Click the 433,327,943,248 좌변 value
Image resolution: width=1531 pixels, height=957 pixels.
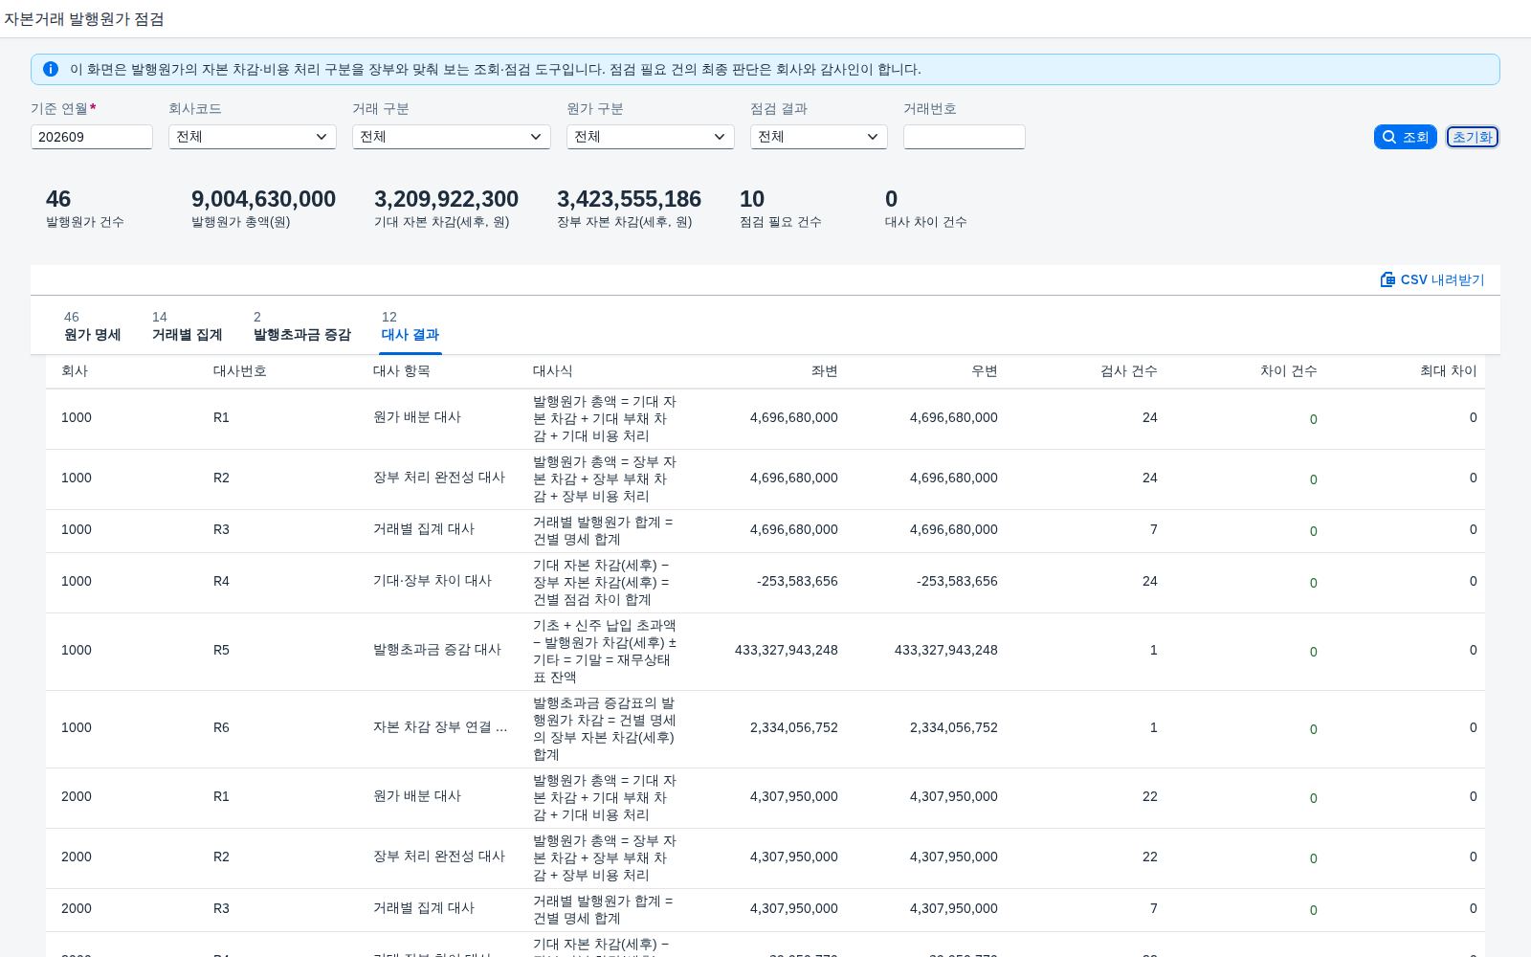pyautogui.click(x=787, y=650)
